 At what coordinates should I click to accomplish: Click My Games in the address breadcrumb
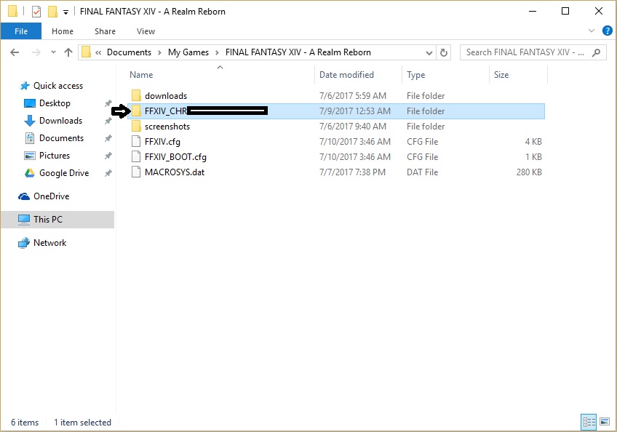188,52
